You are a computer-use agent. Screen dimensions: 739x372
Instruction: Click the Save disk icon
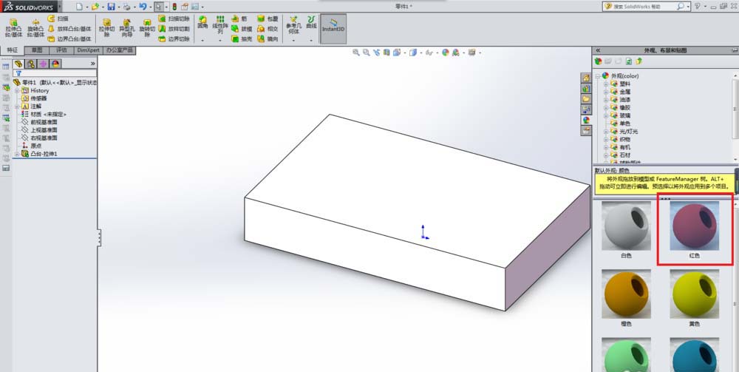(x=111, y=7)
